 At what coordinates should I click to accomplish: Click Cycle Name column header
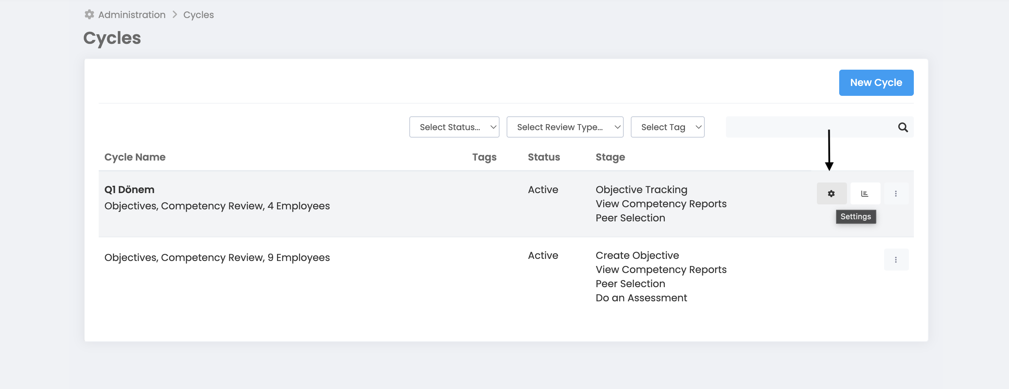(135, 157)
